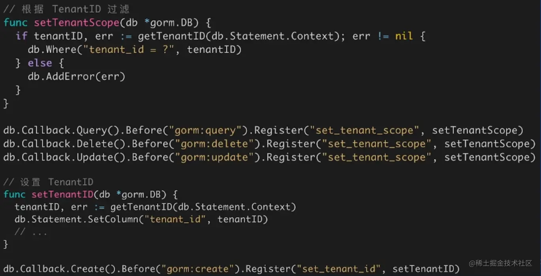Click the db.AddError(err) call
This screenshot has height=276, width=541.
[x=77, y=76]
